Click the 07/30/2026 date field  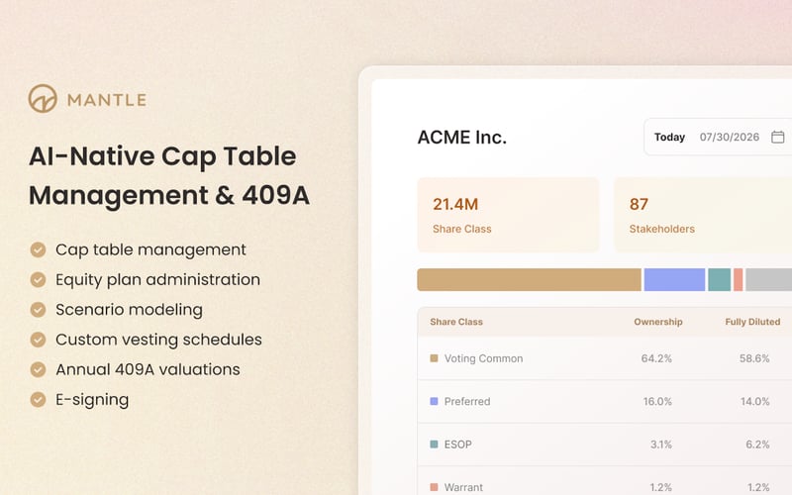(730, 137)
